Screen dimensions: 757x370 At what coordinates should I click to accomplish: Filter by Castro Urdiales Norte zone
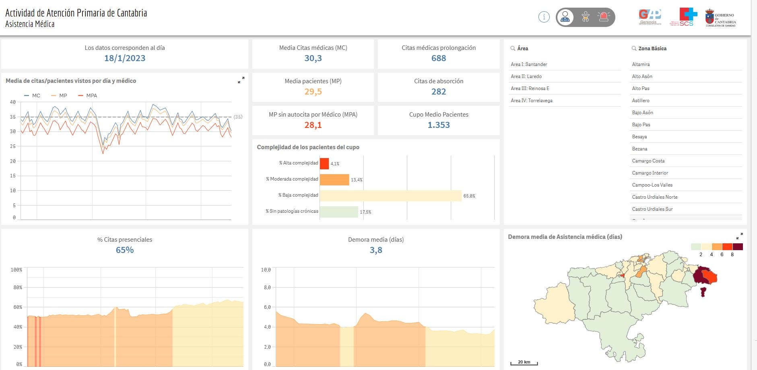(x=654, y=197)
